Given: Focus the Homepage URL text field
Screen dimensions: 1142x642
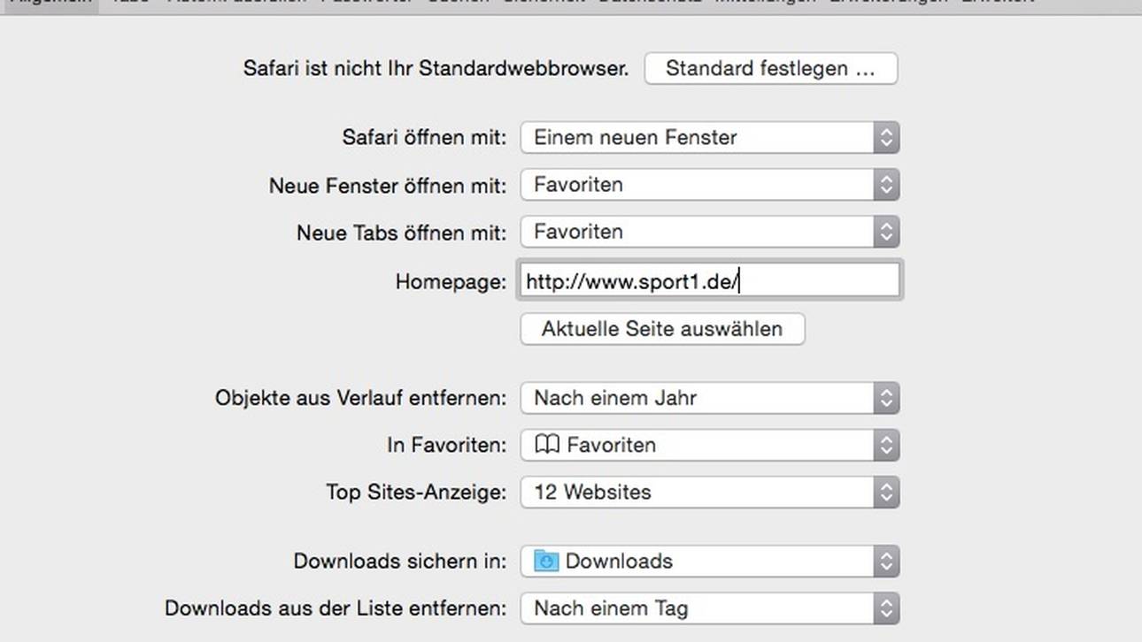Looking at the screenshot, I should 709,281.
